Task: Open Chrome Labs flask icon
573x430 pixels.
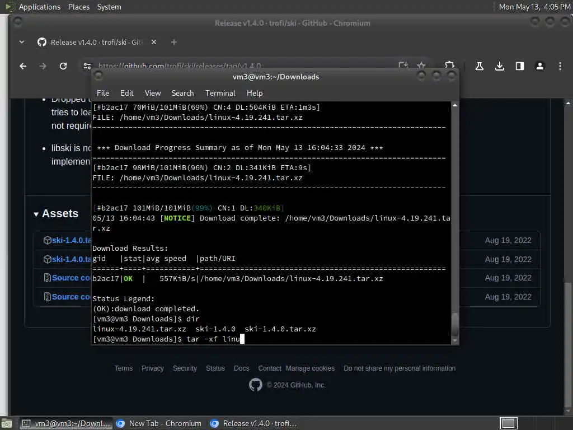Action: pyautogui.click(x=479, y=66)
